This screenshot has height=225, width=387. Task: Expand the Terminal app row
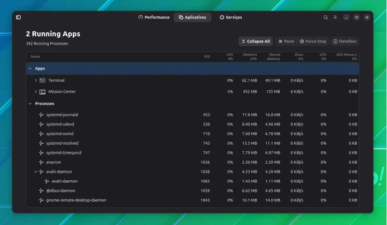tap(35, 80)
